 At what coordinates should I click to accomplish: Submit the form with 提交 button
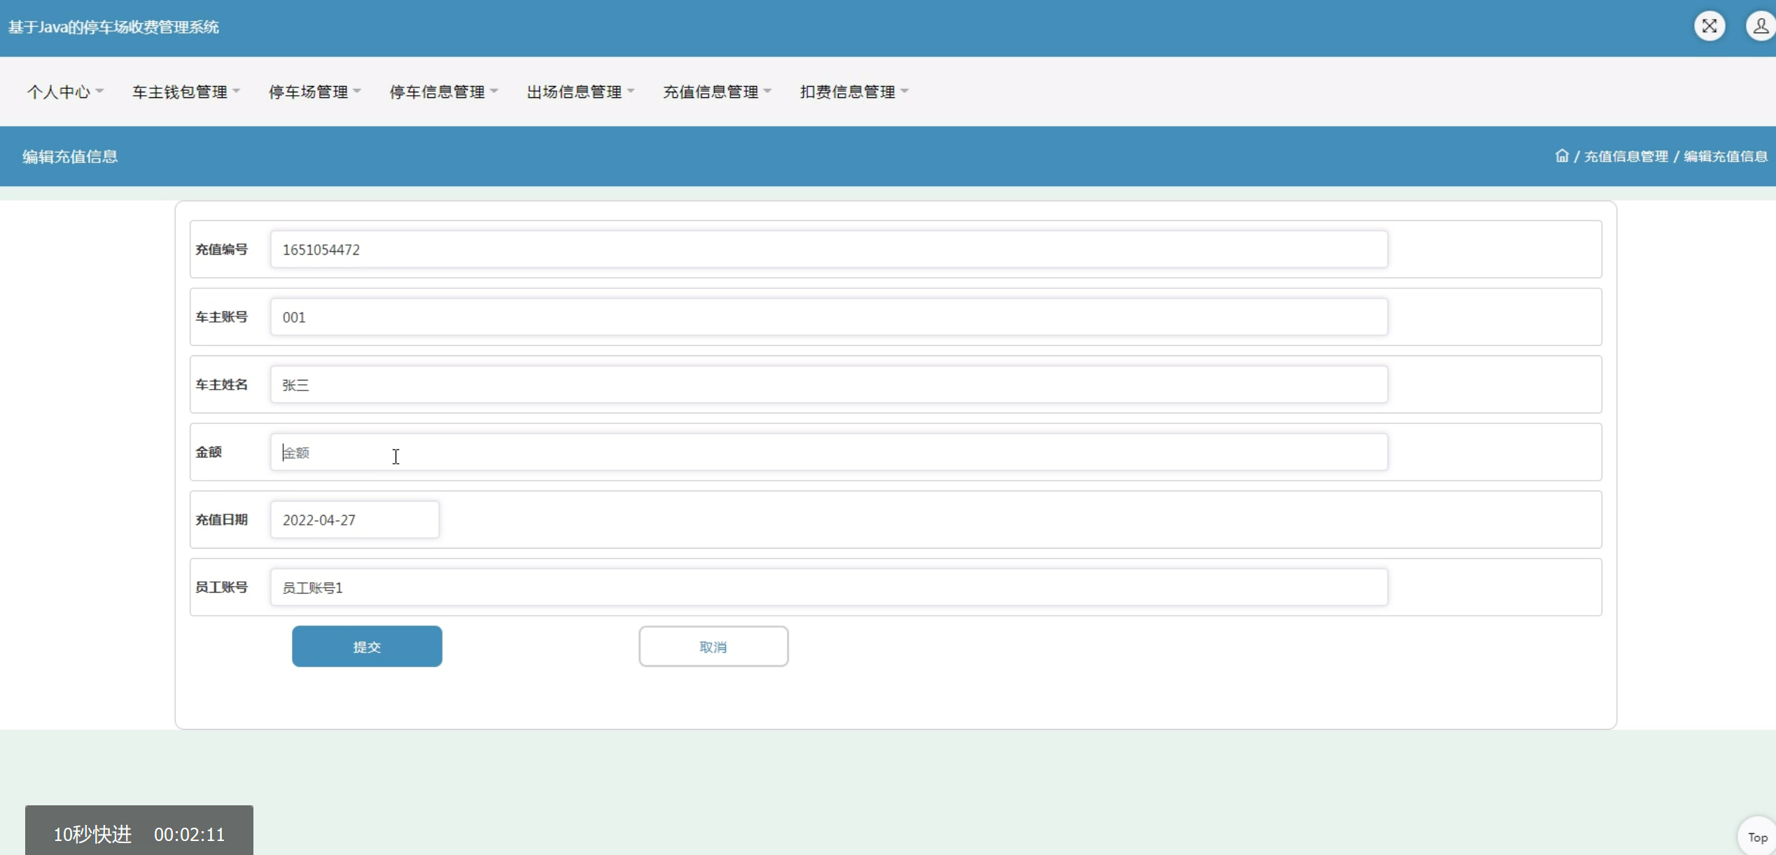pyautogui.click(x=367, y=646)
